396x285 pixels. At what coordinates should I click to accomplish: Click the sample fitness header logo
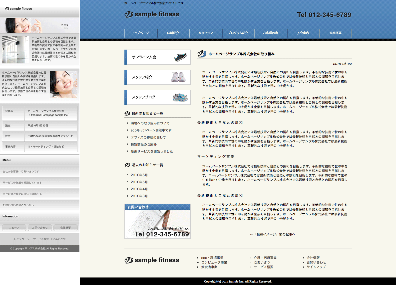point(152,14)
